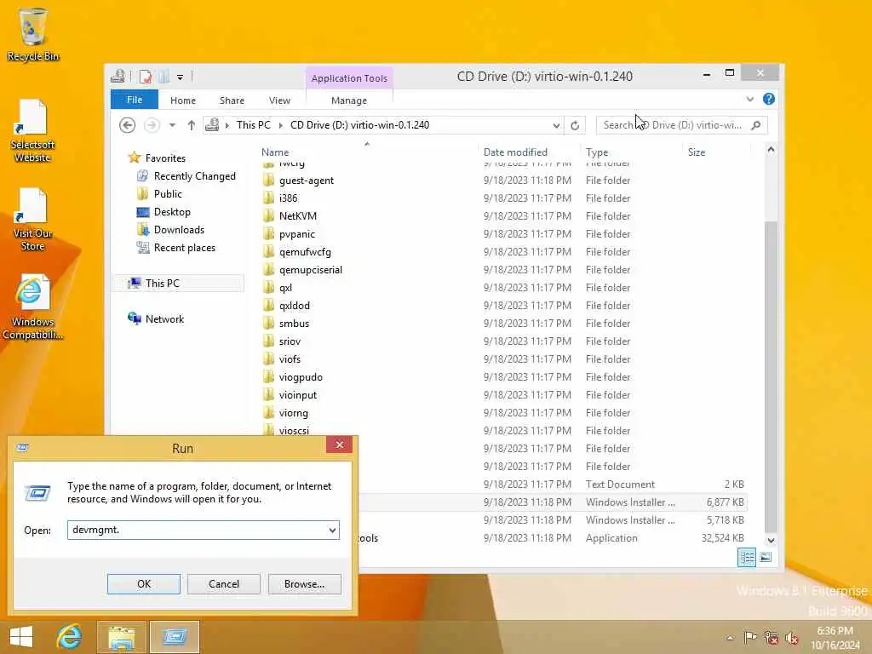Open the Recycle Bin desktop icon

click(x=33, y=33)
